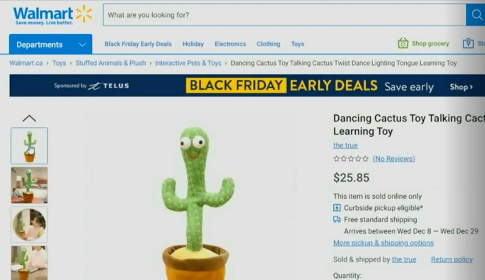This screenshot has height=280, width=485.
Task: Click the thumbnail carousel up arrow
Action: [x=29, y=118]
